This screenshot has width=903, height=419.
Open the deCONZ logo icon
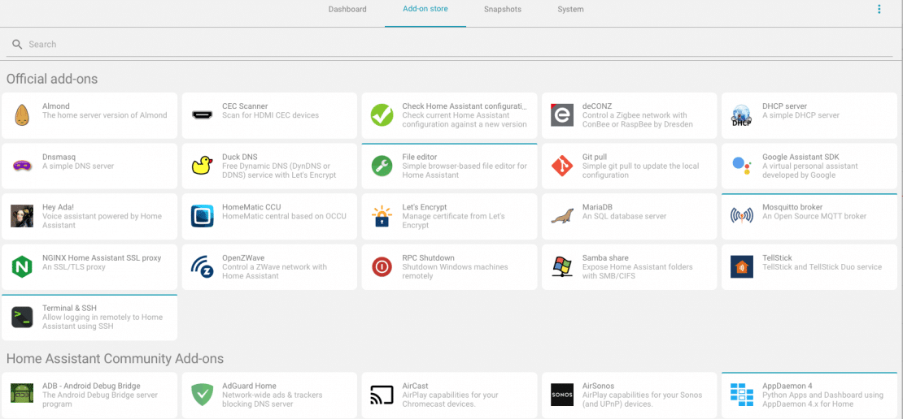click(x=562, y=115)
